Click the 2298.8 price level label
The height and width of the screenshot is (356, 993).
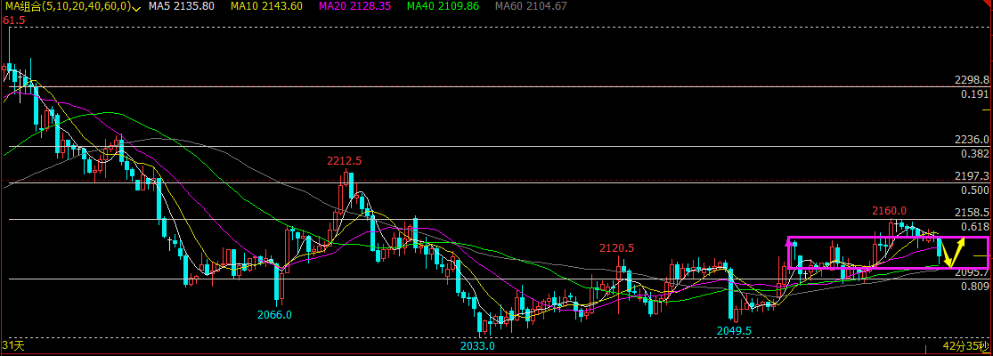[972, 80]
